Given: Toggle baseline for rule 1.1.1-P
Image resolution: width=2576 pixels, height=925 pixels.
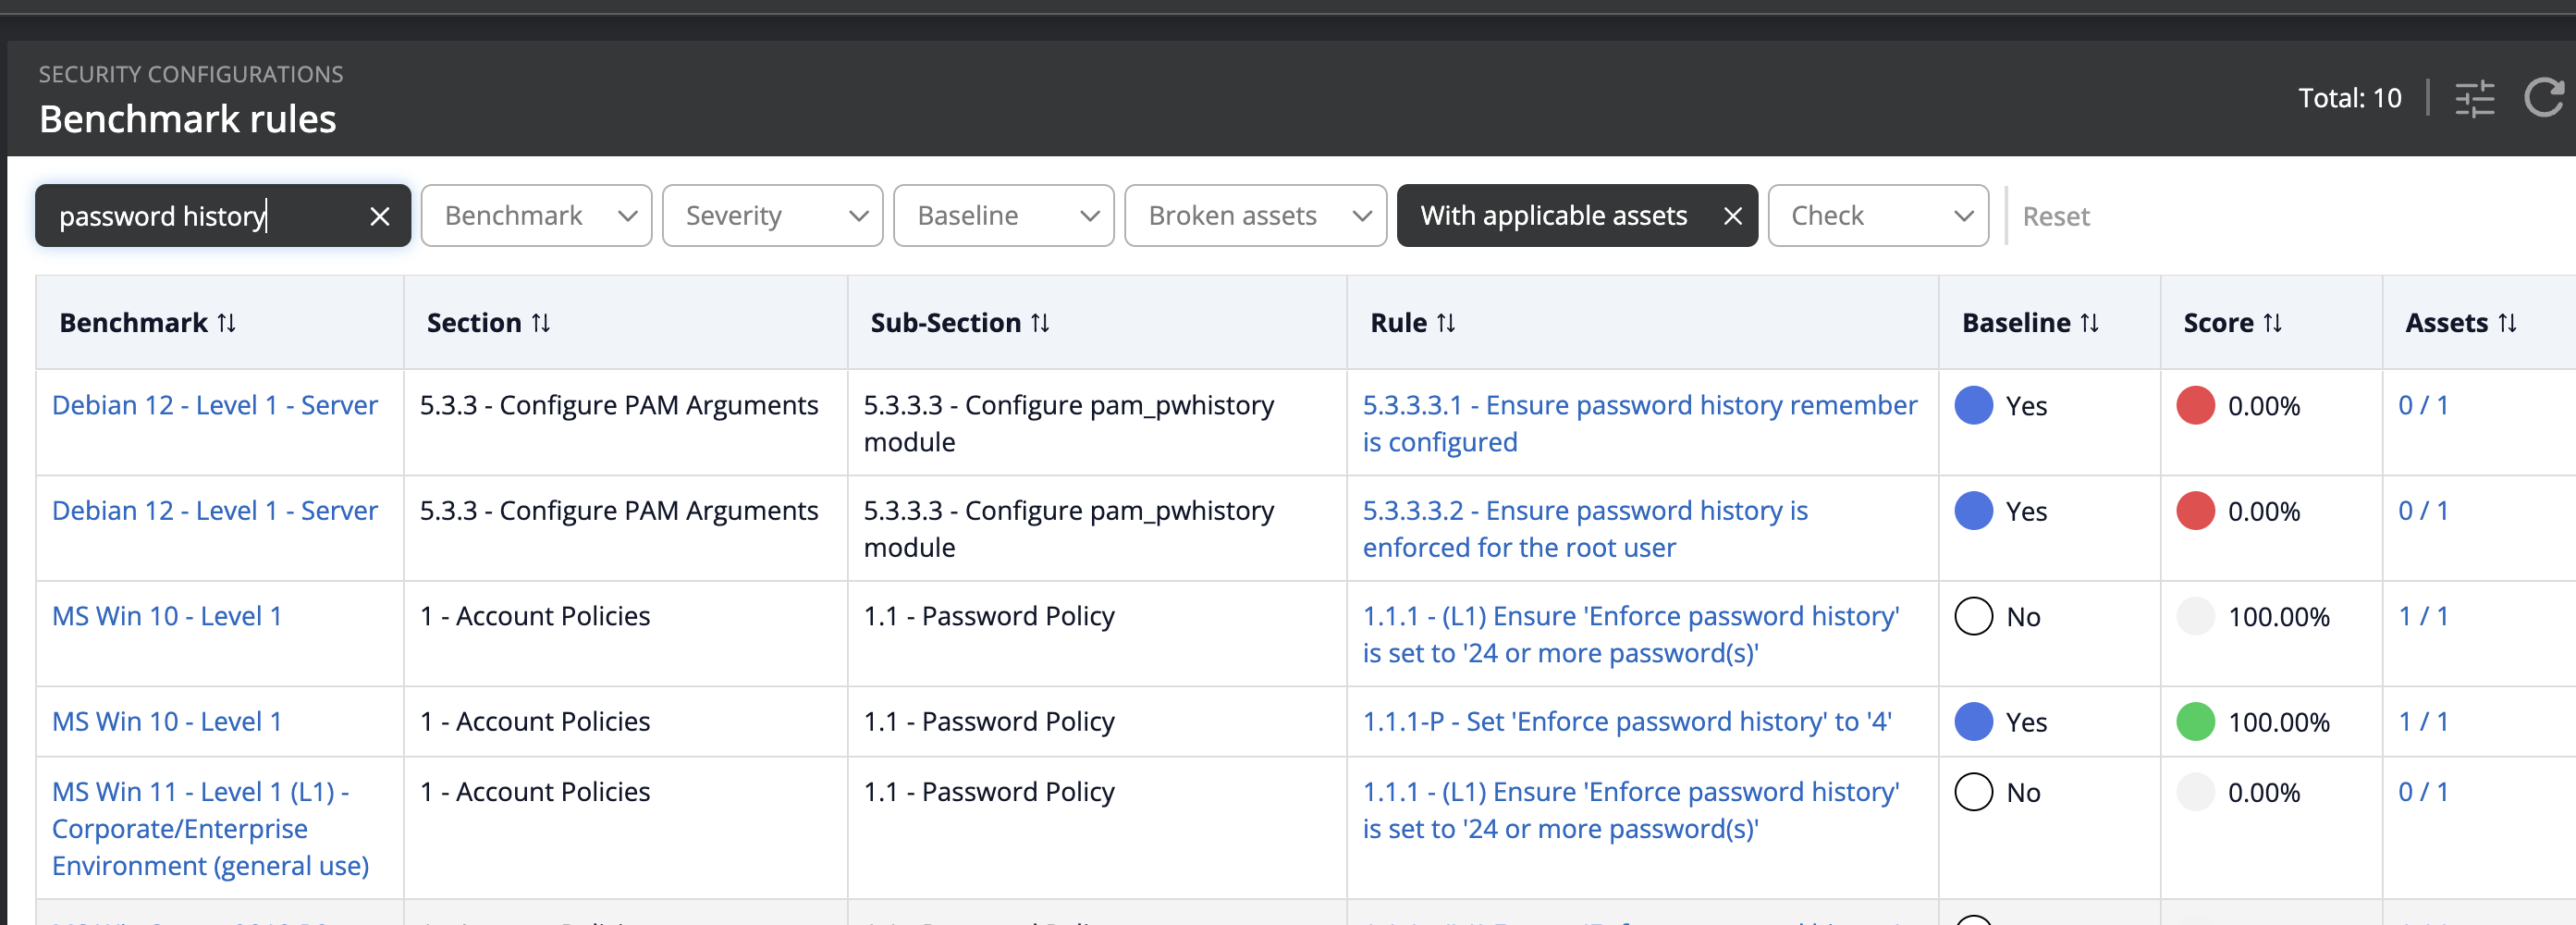Looking at the screenshot, I should click(x=1973, y=722).
